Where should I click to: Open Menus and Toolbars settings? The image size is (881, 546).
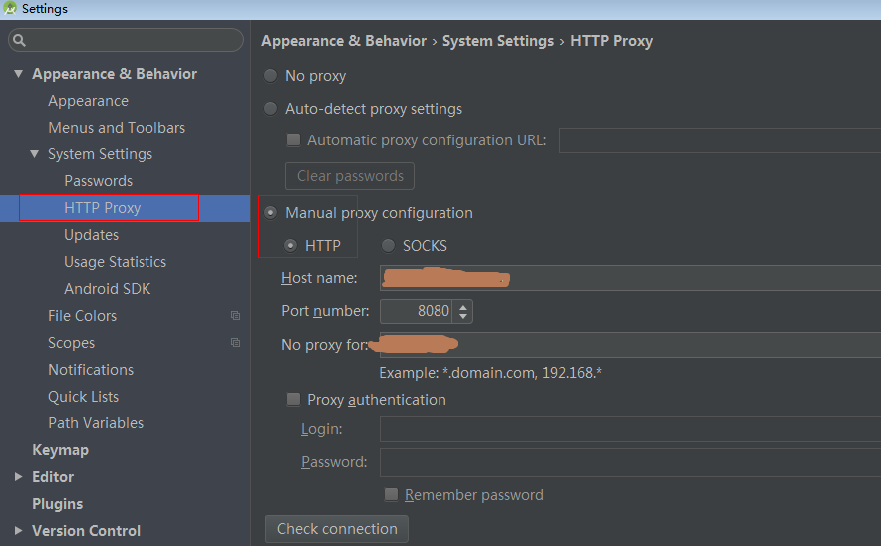point(117,128)
